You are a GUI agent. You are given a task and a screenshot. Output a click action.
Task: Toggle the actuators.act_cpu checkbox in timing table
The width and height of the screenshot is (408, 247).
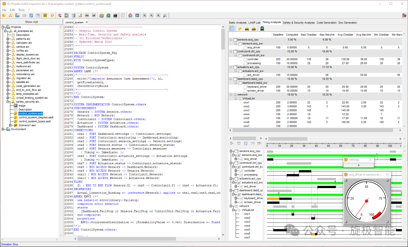(x=235, y=67)
